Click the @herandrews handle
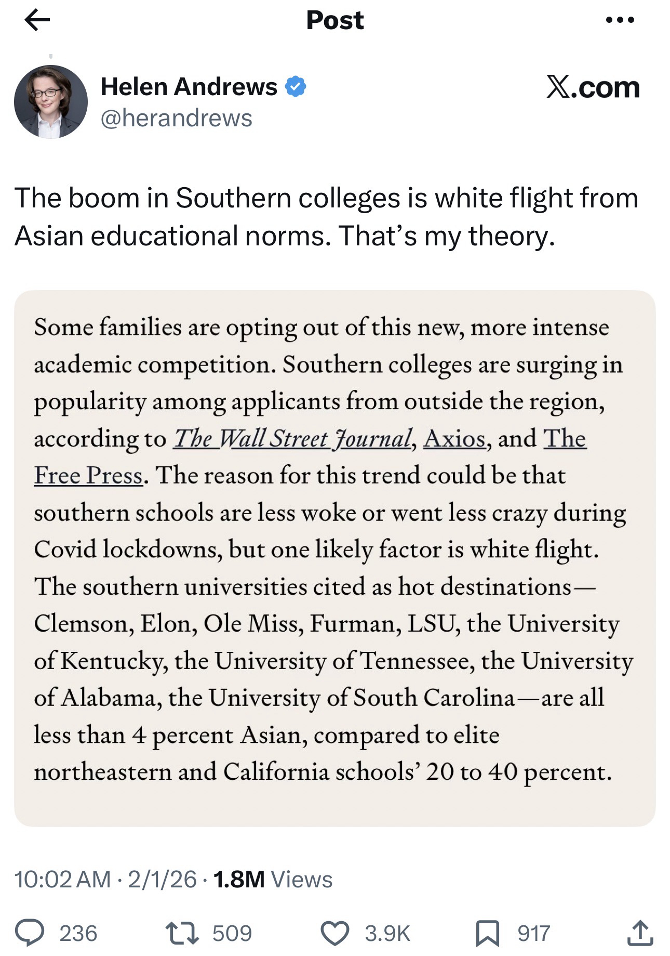The image size is (670, 956). click(x=176, y=118)
